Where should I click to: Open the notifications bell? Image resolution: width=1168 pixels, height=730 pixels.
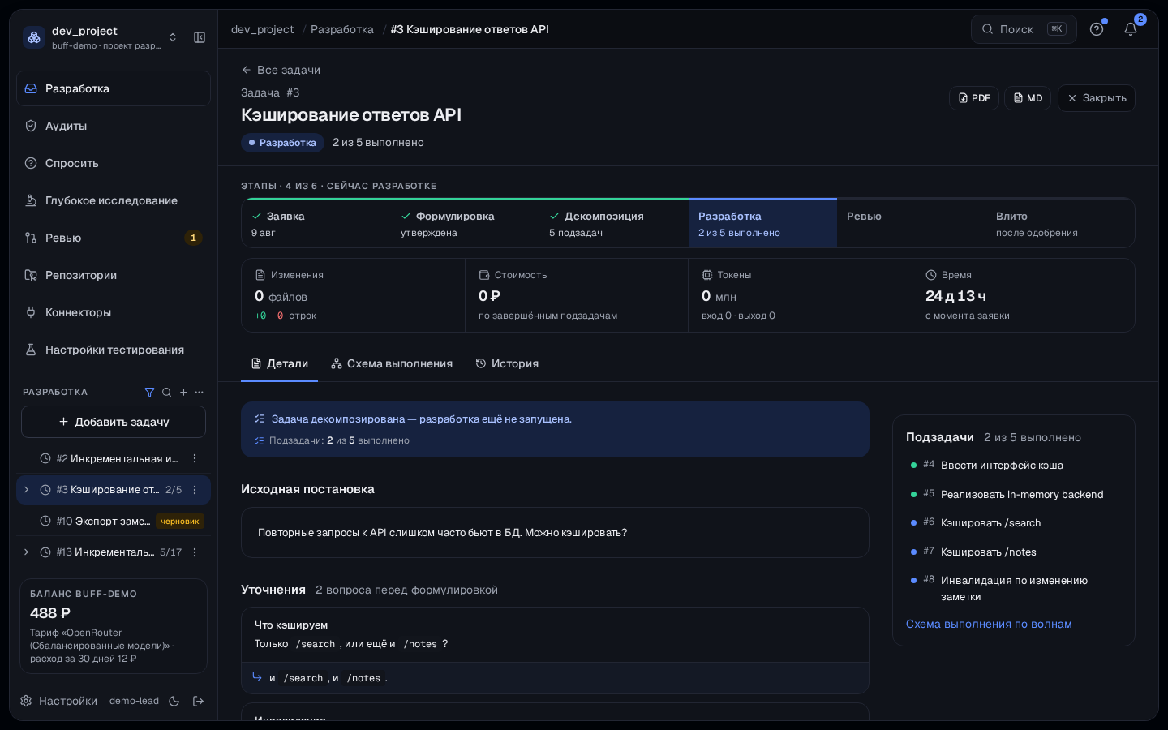1131,29
